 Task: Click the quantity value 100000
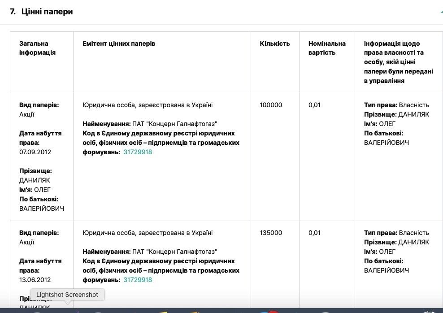(x=271, y=105)
